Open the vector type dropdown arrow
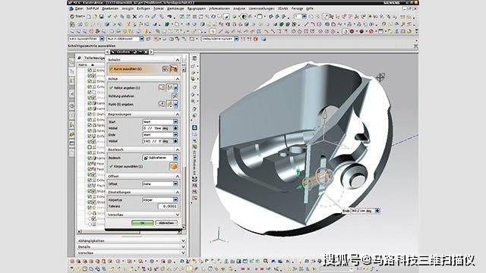Screen dimensions: 486x273 pyautogui.click(x=175, y=88)
